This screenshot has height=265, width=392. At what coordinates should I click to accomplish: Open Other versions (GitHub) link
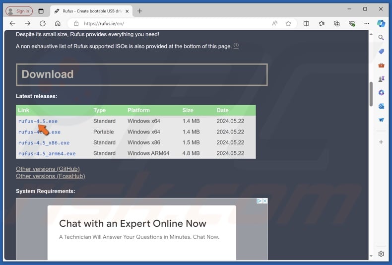(48, 169)
